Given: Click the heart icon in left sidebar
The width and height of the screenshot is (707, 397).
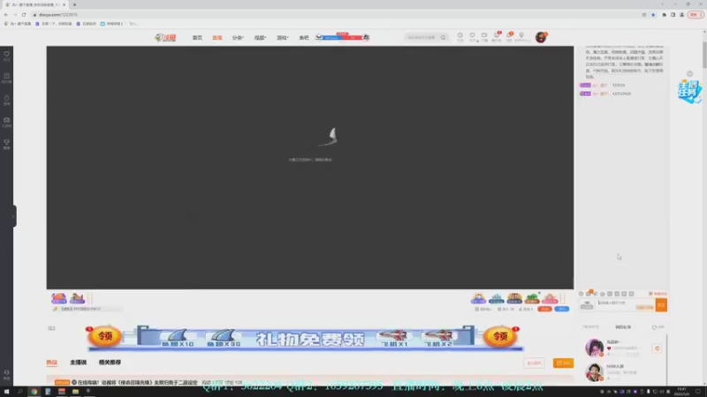Looking at the screenshot, I should point(6,56).
